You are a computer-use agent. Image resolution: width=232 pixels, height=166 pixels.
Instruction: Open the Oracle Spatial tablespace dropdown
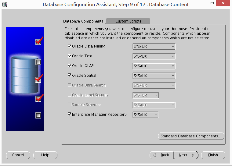(x=154, y=76)
